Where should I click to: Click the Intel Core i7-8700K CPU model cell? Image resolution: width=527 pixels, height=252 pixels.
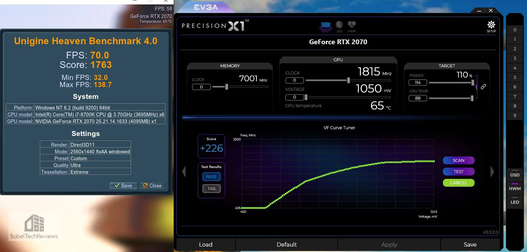pos(100,114)
